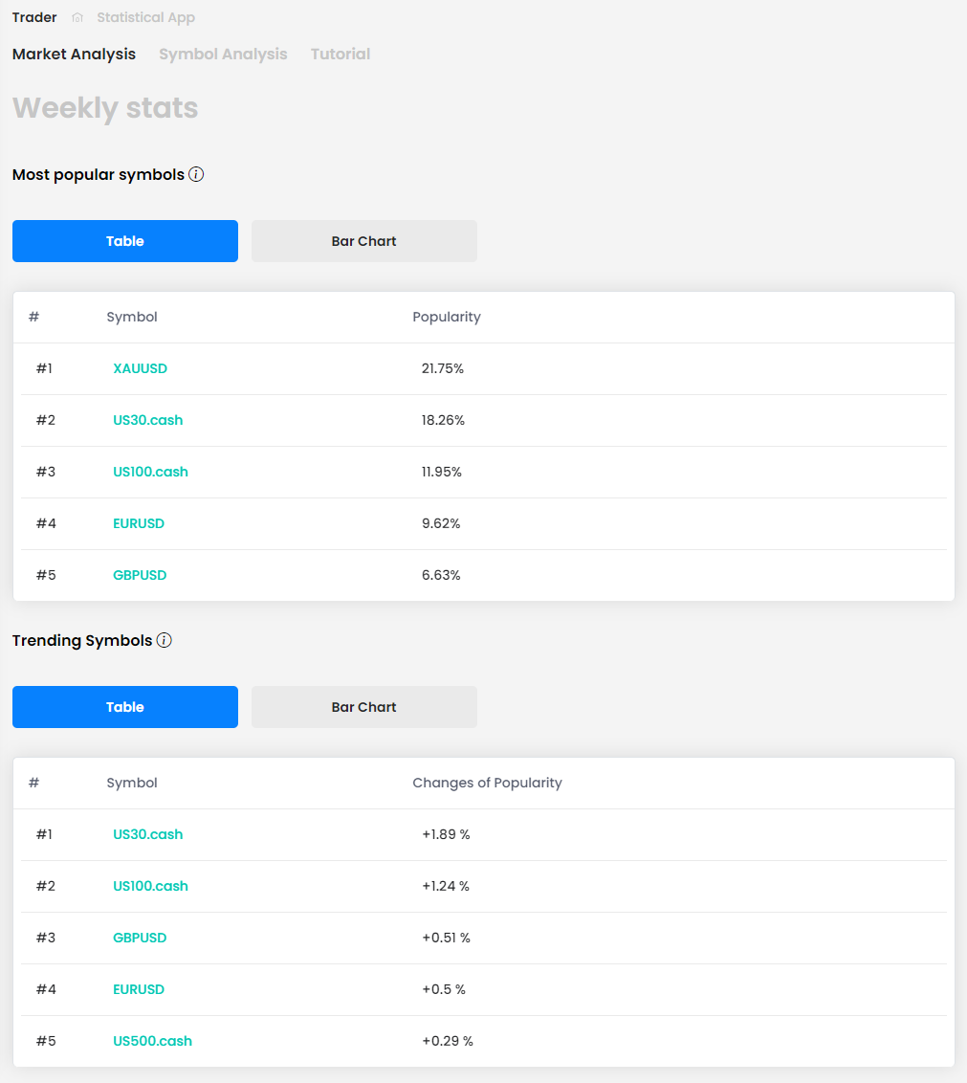Select Table view for trending symbols
Viewport: 967px width, 1083px height.
pos(125,707)
